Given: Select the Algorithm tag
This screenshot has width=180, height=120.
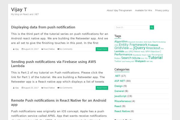Looking at the screenshot, I should pos(121,42).
